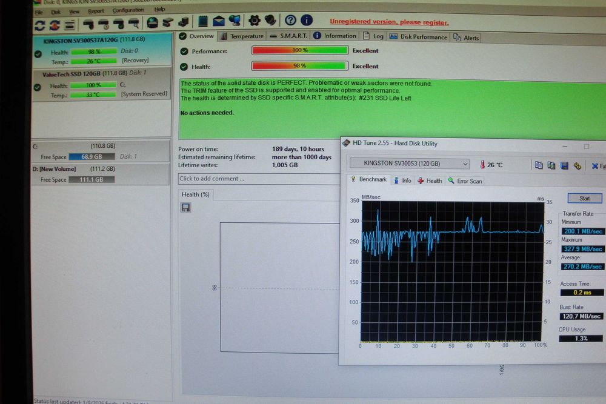Click the Unregistered version register link

[389, 22]
